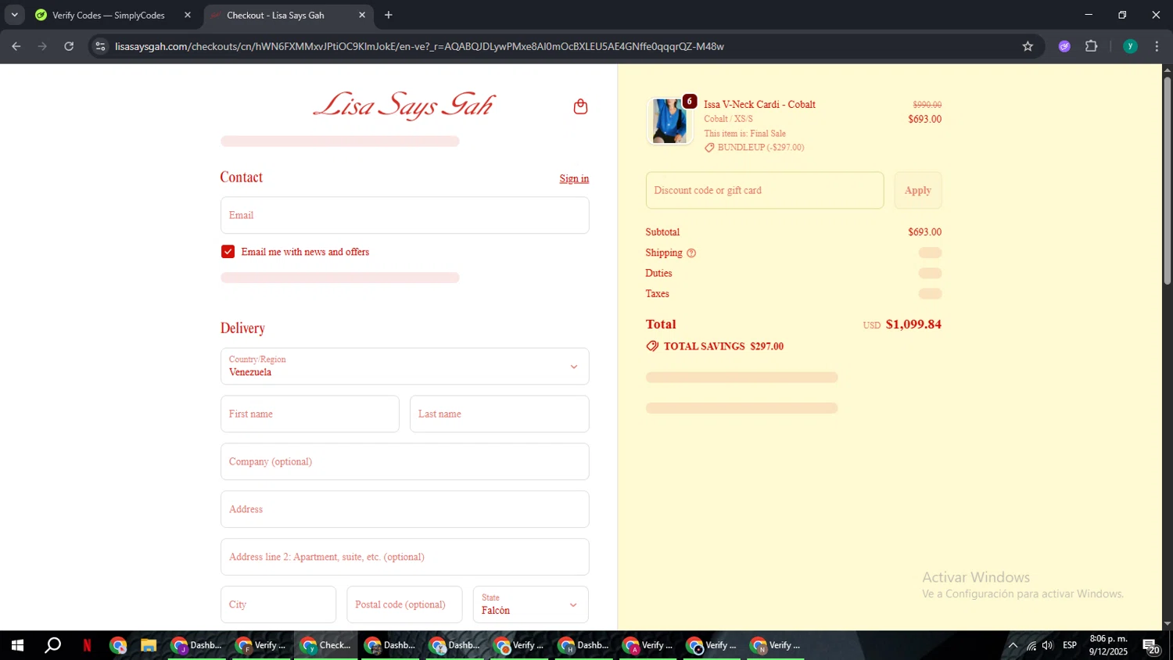1173x660 pixels.
Task: Open the shopping bag cart icon
Action: 580,106
